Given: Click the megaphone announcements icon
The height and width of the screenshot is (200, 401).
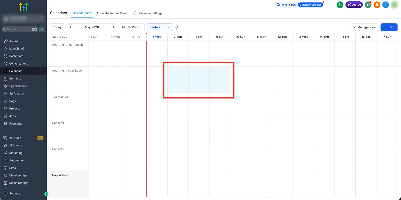Looking at the screenshot, I should tap(368, 5).
